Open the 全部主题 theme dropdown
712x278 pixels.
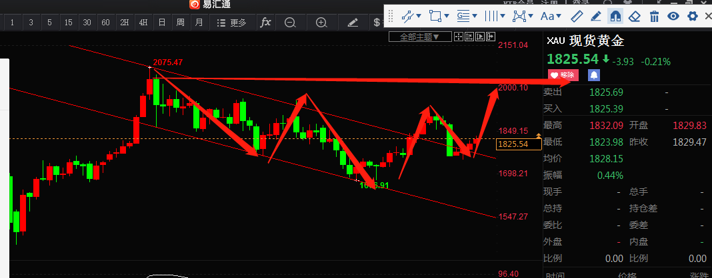point(419,37)
